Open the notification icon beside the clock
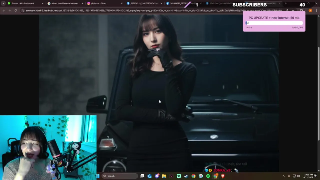The image size is (320, 180). click(x=315, y=176)
